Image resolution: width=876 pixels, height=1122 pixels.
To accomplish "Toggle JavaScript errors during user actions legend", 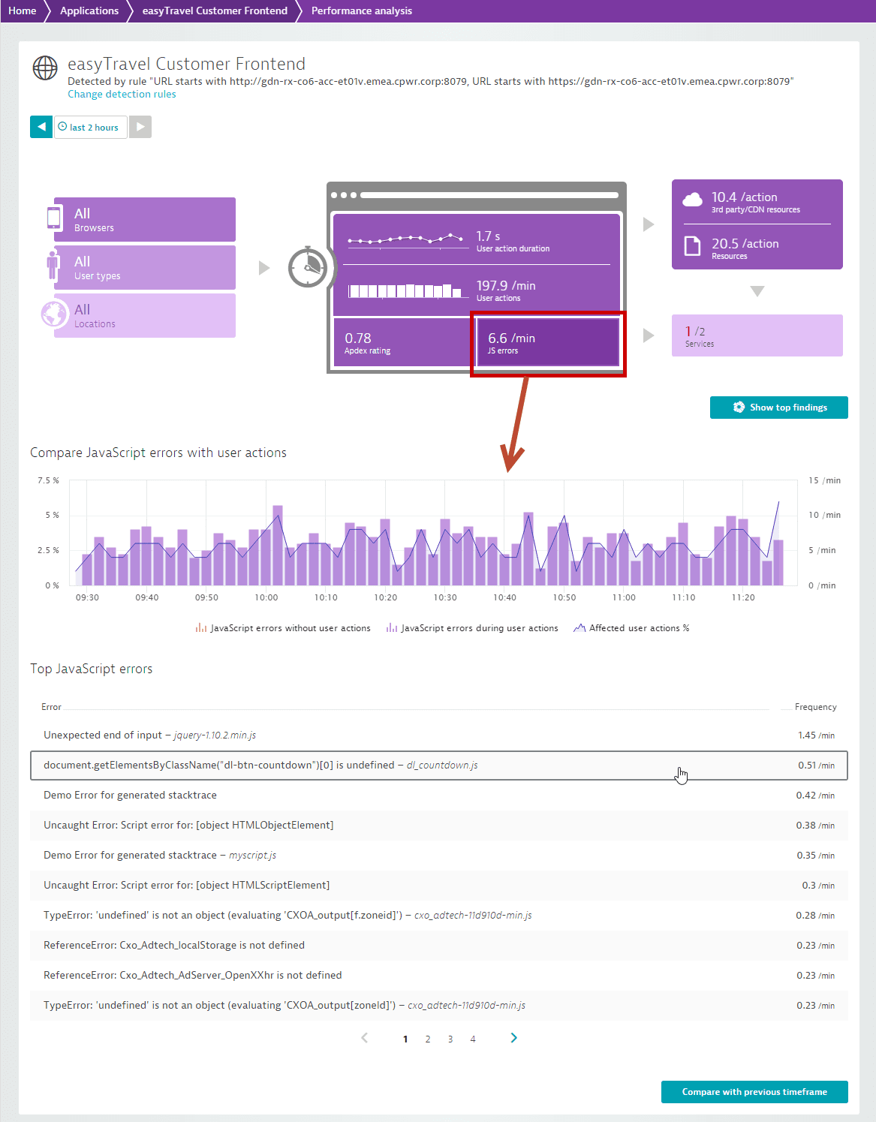I will tap(472, 628).
